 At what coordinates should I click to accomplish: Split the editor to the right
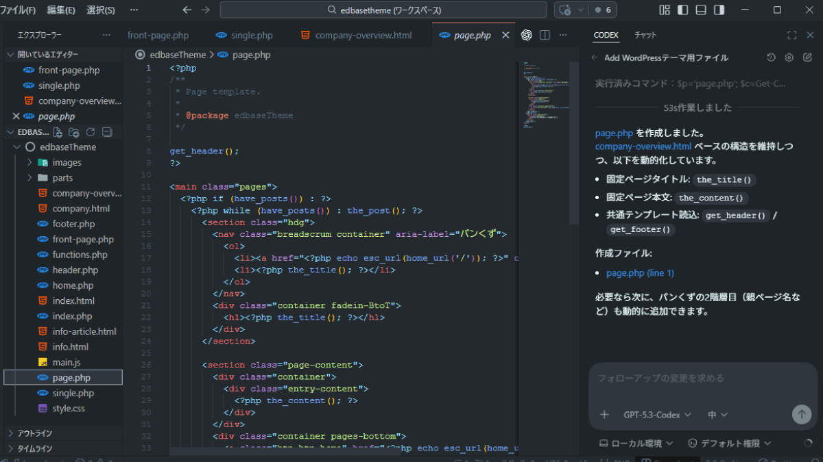pyautogui.click(x=545, y=36)
